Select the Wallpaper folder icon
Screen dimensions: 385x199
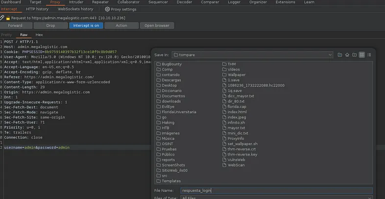[x=224, y=75]
